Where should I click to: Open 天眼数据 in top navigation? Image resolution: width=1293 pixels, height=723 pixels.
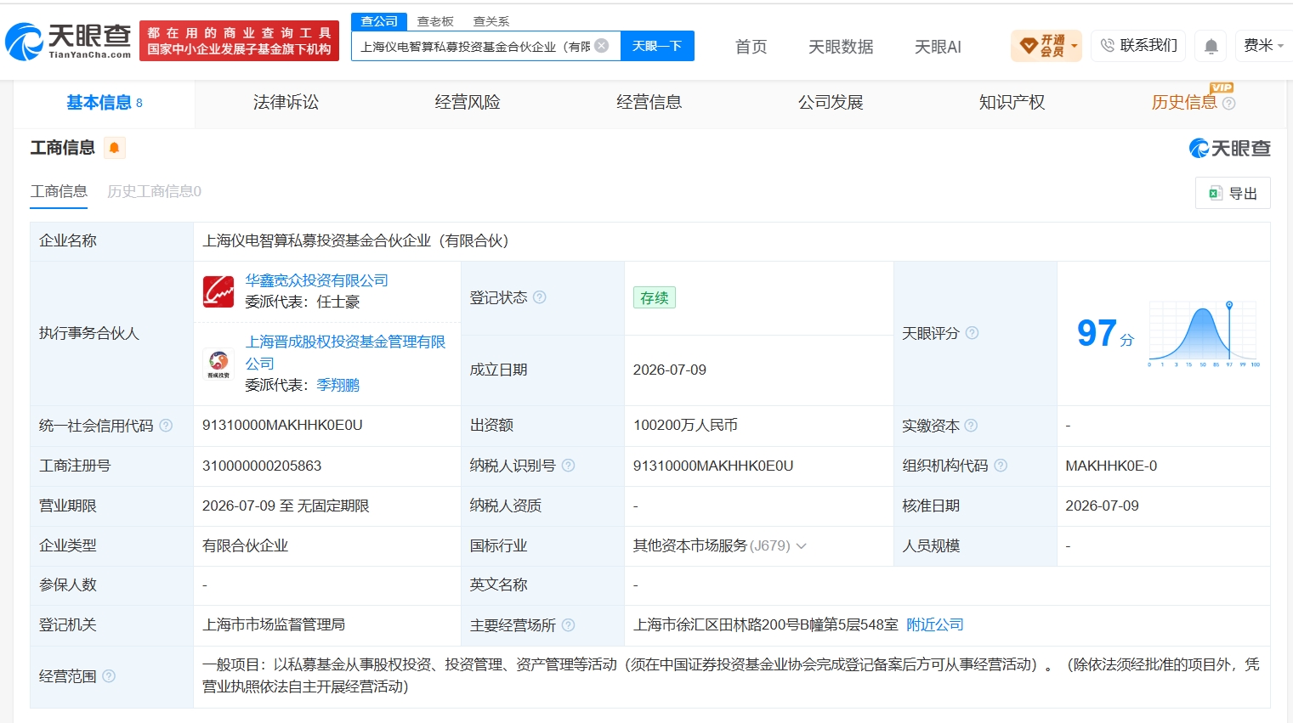841,47
